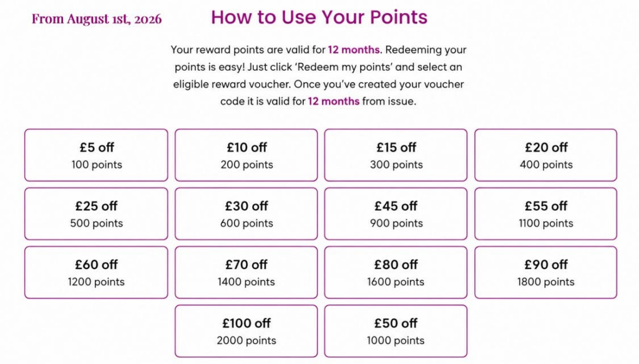Pick the £15 off 300 points voucher

coord(396,155)
